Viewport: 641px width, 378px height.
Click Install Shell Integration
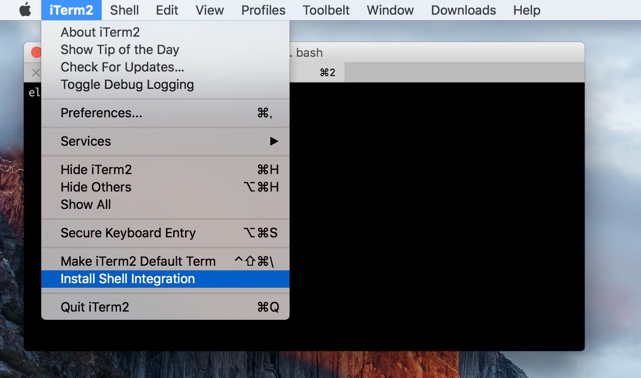tap(165, 279)
